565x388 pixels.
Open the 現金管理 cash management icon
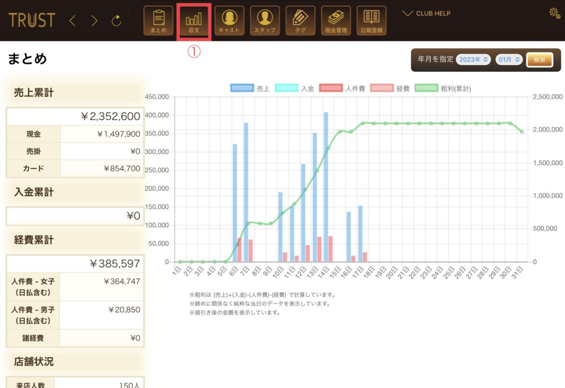(x=336, y=20)
